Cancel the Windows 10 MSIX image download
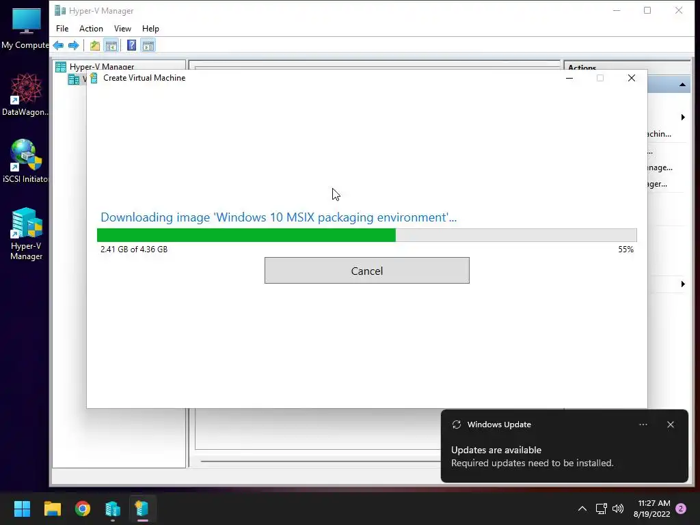This screenshot has width=700, height=525. click(x=366, y=271)
